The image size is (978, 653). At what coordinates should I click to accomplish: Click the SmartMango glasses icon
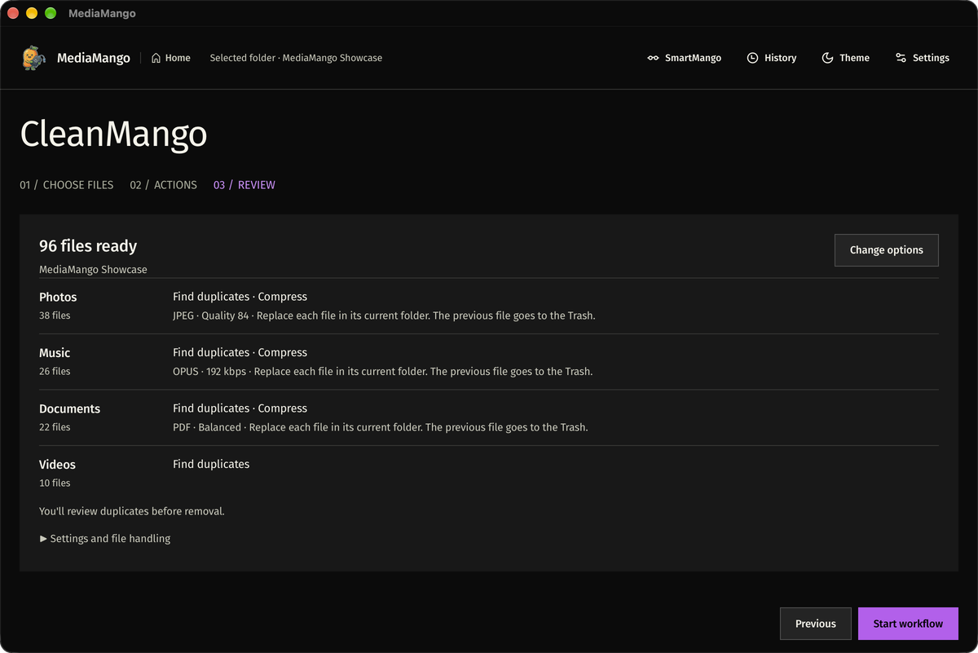[x=653, y=58]
